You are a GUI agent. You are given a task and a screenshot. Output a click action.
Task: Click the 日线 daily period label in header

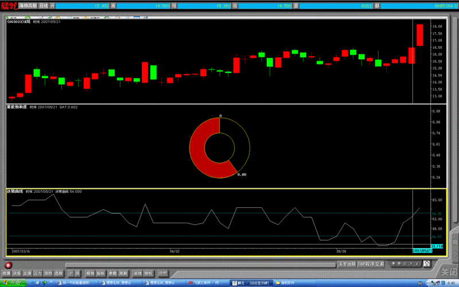[x=43, y=5]
